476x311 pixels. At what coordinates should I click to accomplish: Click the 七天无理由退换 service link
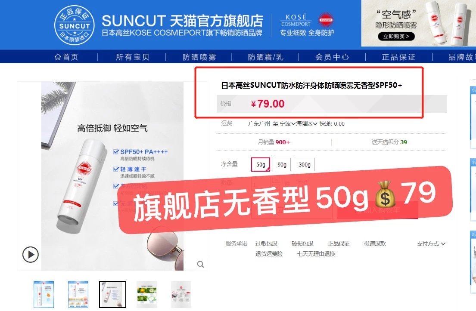click(x=316, y=254)
